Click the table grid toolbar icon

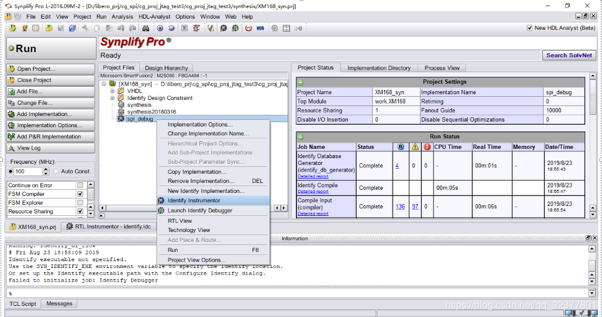coord(35,28)
